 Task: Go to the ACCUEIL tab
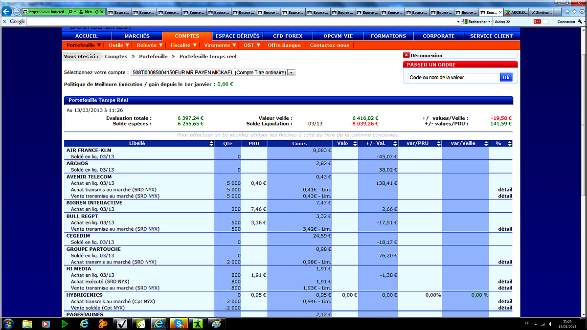(x=87, y=36)
